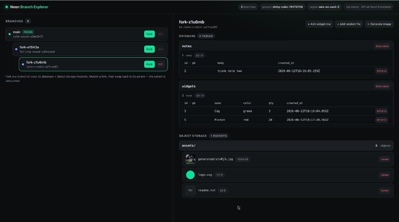Screen dimensions: 399x222
Task: Drop the notes table
Action: point(382,46)
